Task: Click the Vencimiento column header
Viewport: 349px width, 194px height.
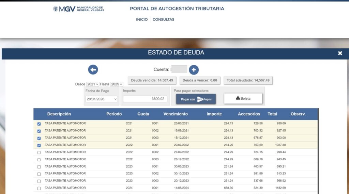Action: (x=176, y=114)
